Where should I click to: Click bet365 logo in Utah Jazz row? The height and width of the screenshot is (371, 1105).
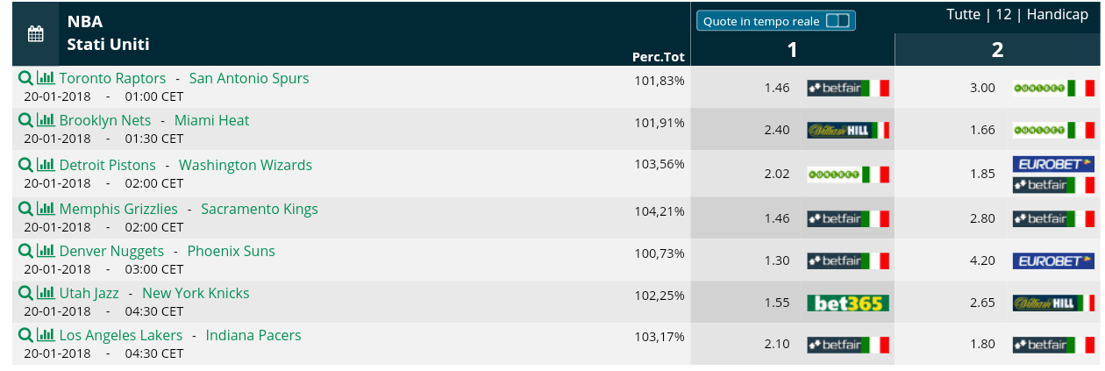pyautogui.click(x=848, y=303)
